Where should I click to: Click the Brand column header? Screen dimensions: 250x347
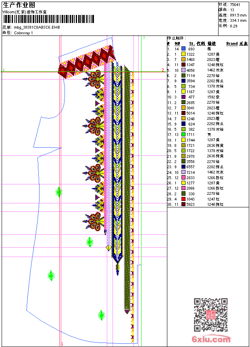(232, 43)
